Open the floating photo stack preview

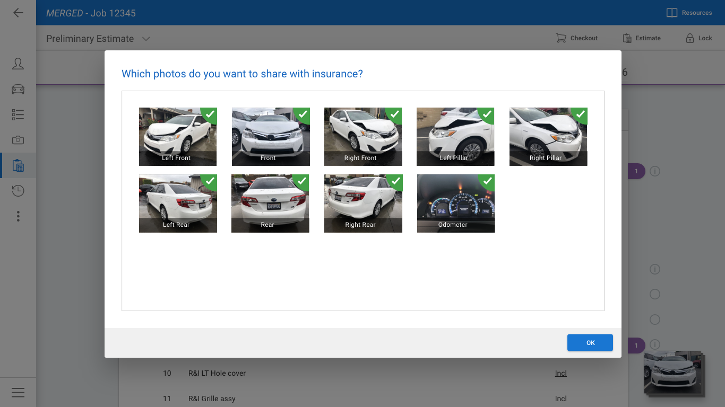click(x=674, y=373)
